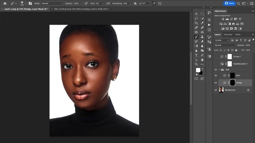The width and height of the screenshot is (255, 143).
Task: Select the Brush tool in the toolbar
Action: point(196,37)
